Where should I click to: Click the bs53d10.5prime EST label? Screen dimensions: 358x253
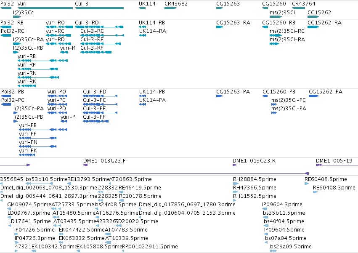(x=47, y=179)
